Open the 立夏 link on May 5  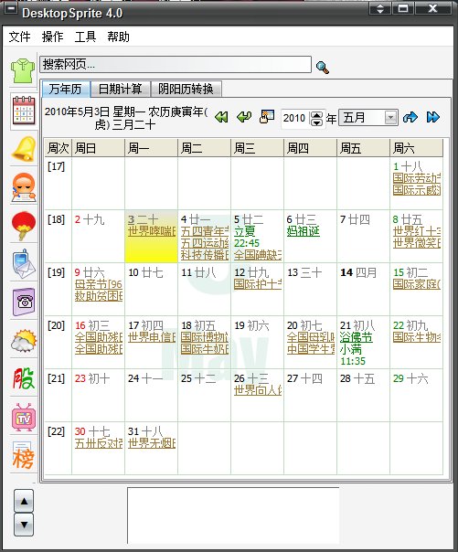(245, 231)
